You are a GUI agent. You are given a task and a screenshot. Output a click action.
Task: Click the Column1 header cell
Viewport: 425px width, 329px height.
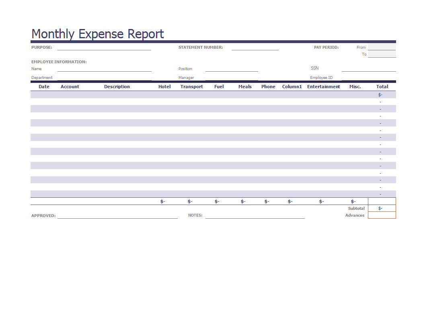[x=292, y=87]
